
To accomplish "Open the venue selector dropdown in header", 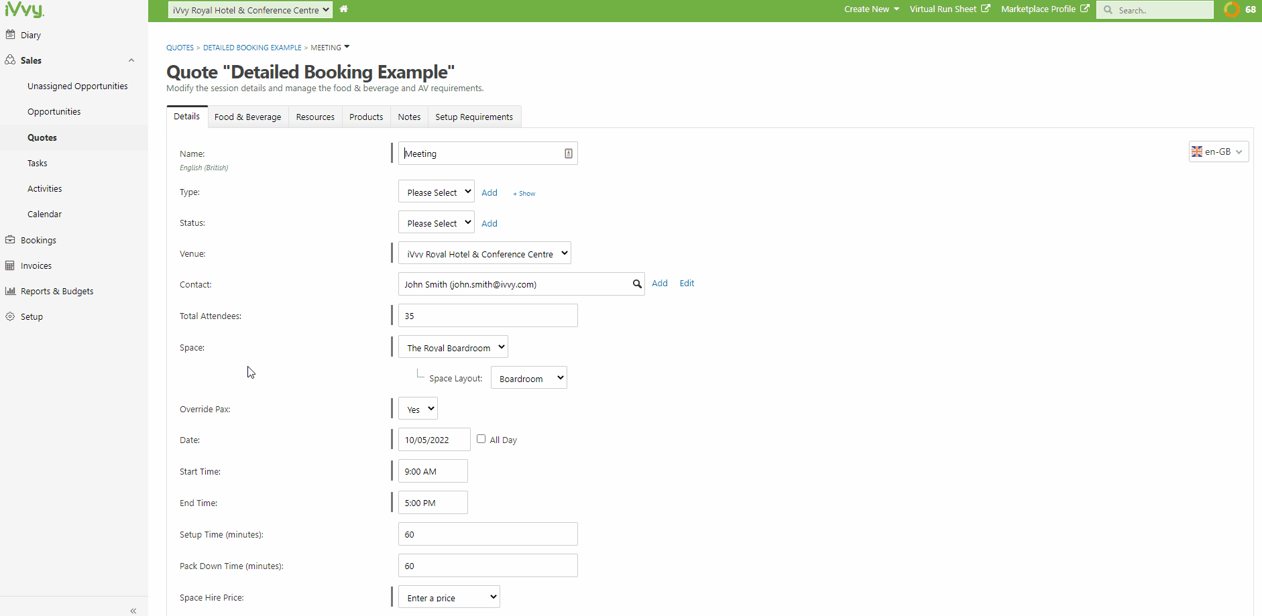I will (x=250, y=9).
